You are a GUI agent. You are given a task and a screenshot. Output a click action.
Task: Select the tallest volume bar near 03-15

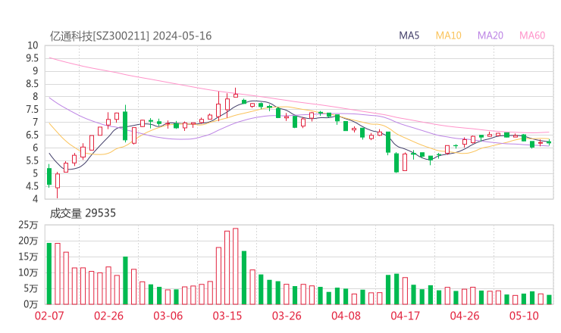coord(236,266)
